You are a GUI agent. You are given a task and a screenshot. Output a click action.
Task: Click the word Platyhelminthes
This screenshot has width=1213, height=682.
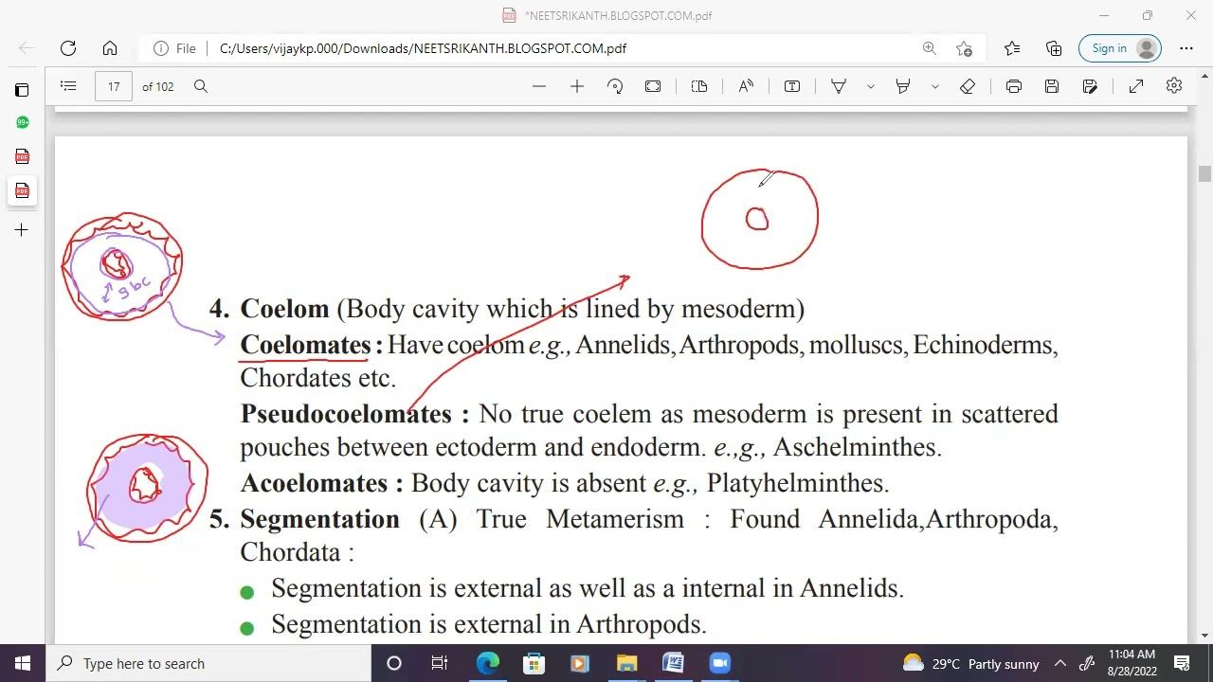pos(797,483)
